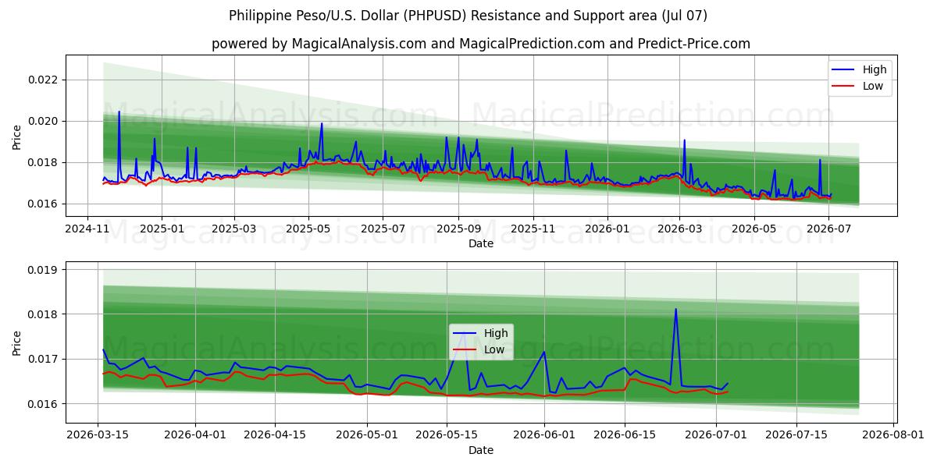
Task: Click the Low label in bottom chart legend
Action: (495, 349)
